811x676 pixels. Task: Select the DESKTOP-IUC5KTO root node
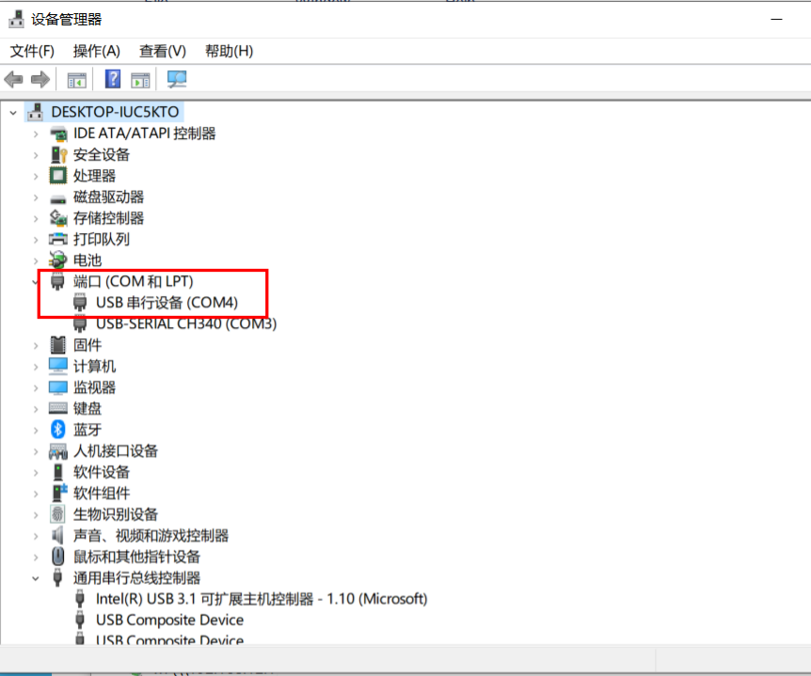[x=114, y=111]
